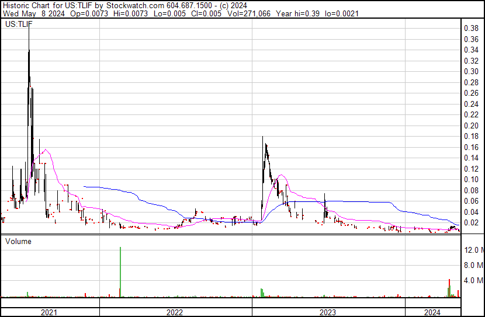Image resolution: width=485 pixels, height=317 pixels.
Task: Click the Volume panel label
Action: [x=19, y=241]
